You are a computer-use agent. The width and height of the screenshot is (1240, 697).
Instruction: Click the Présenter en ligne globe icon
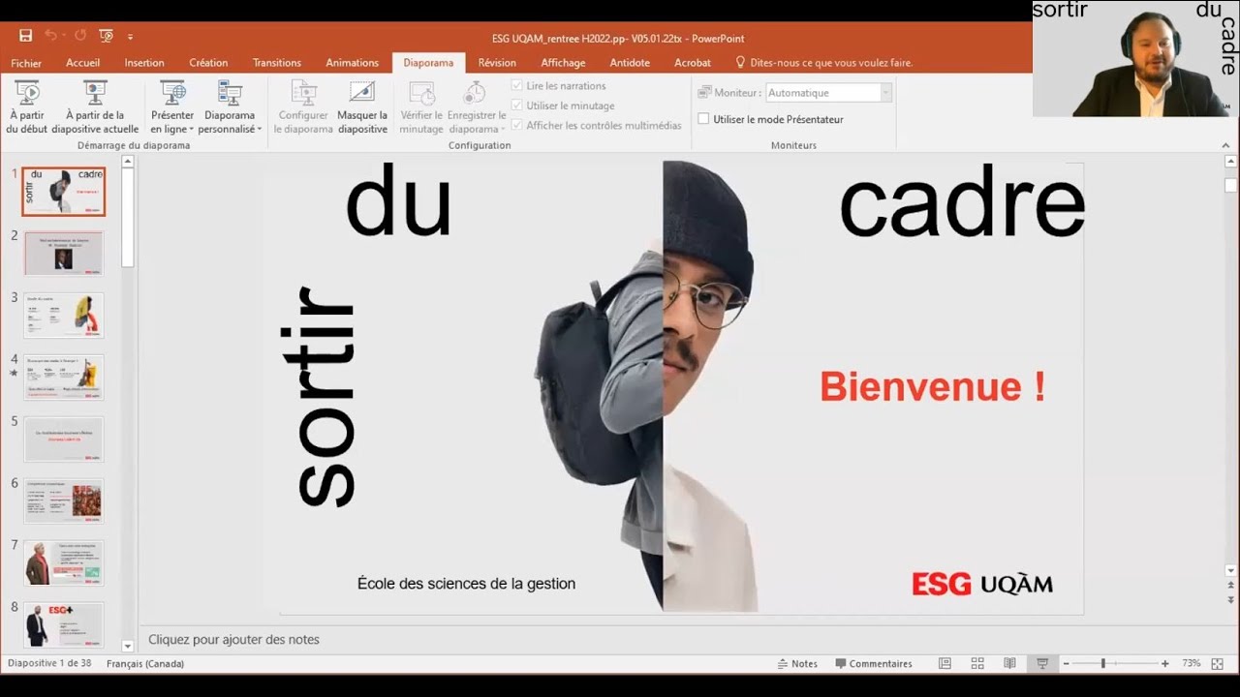172,94
